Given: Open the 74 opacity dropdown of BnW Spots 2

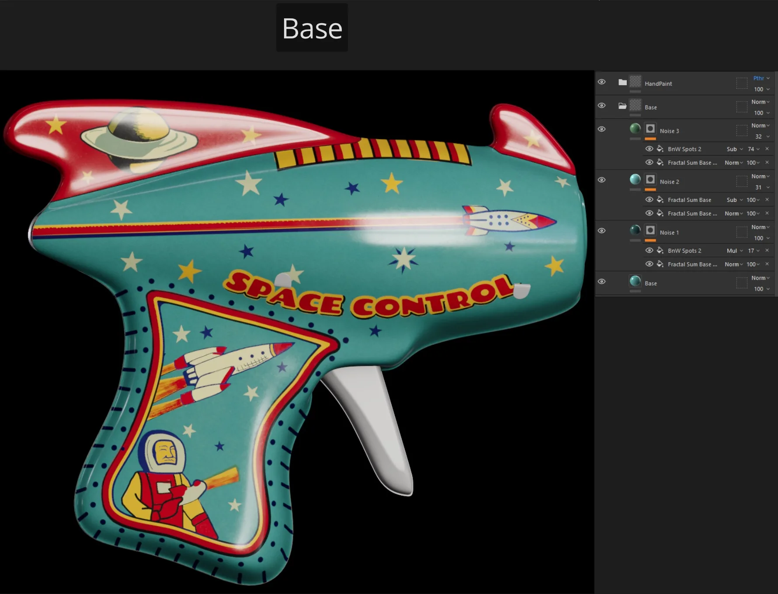Looking at the screenshot, I should click(754, 149).
